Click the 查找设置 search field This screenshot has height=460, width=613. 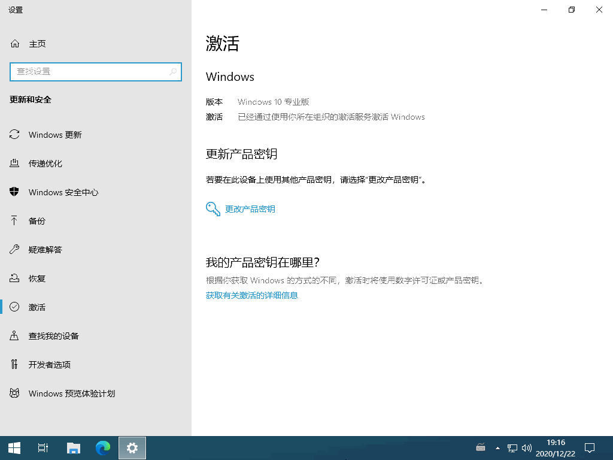click(x=96, y=72)
